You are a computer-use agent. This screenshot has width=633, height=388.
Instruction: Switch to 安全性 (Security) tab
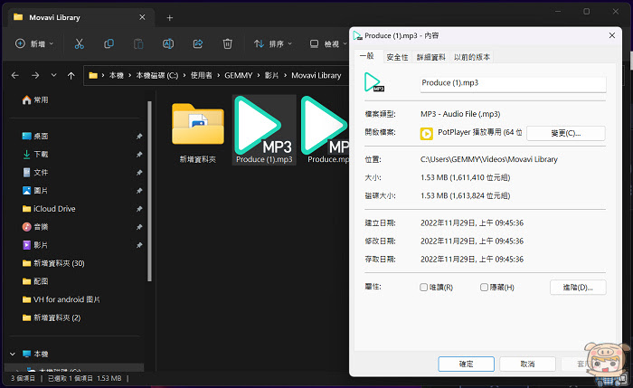click(397, 57)
